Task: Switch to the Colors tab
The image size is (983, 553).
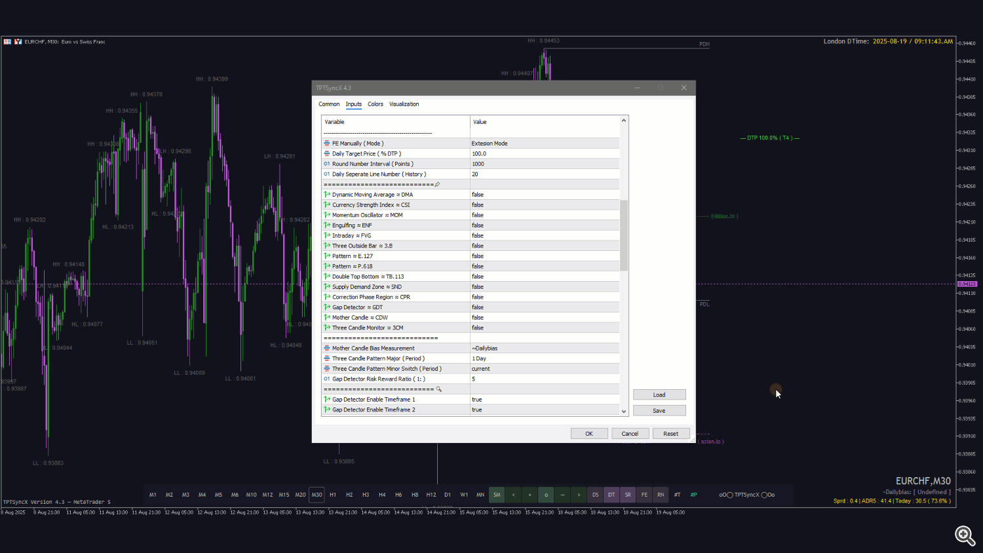Action: click(x=376, y=104)
